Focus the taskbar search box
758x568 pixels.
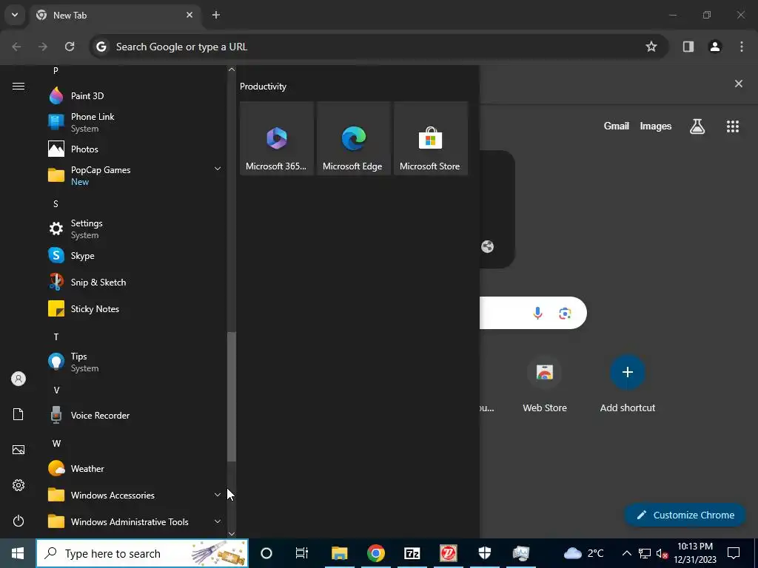142,553
